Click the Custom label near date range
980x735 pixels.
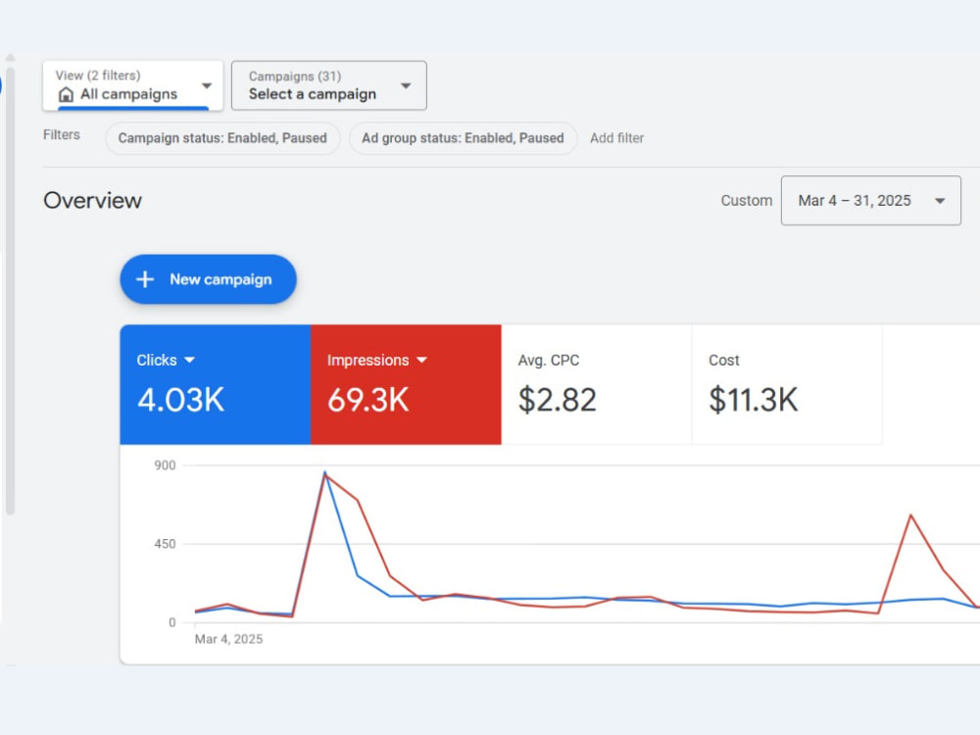(x=746, y=201)
